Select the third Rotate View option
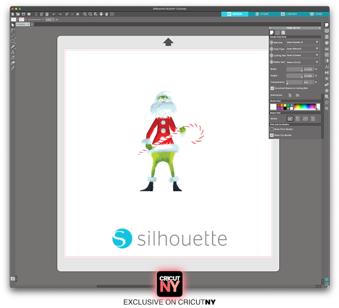Image resolution: width=339 pixels, height=308 pixels. pyautogui.click(x=305, y=118)
